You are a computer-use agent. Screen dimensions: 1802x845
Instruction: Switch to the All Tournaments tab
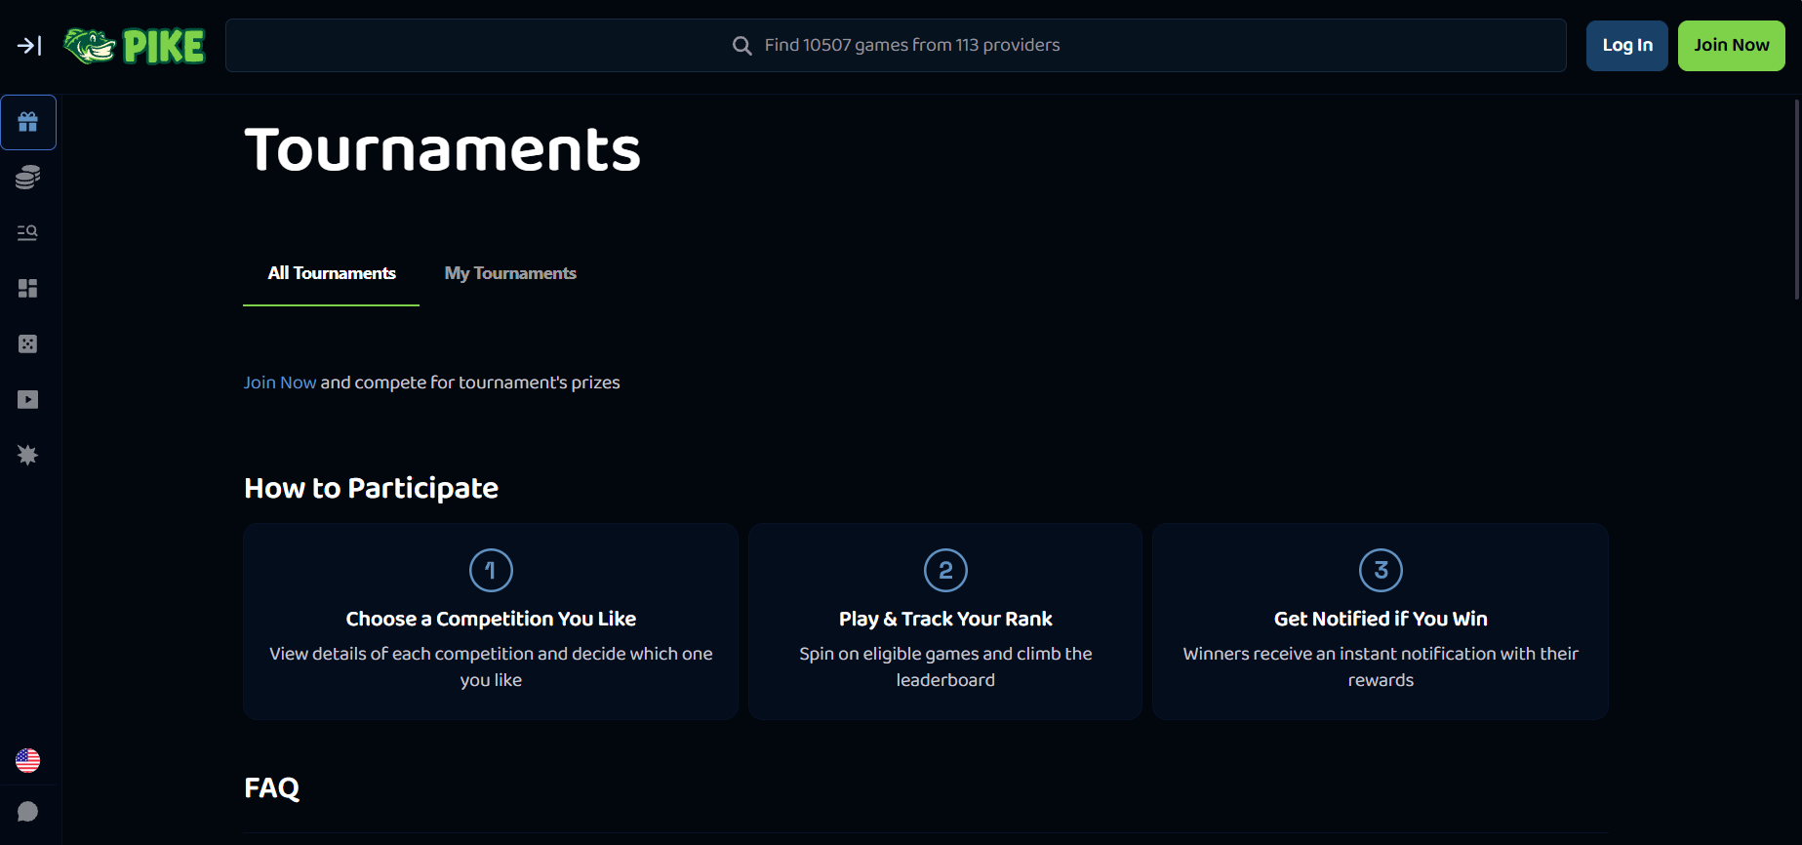pyautogui.click(x=332, y=273)
